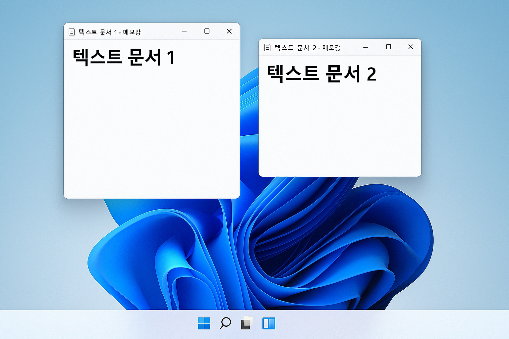Click notepad document icon in 텍스트 문서 2 window
509x339 pixels.
click(267, 48)
